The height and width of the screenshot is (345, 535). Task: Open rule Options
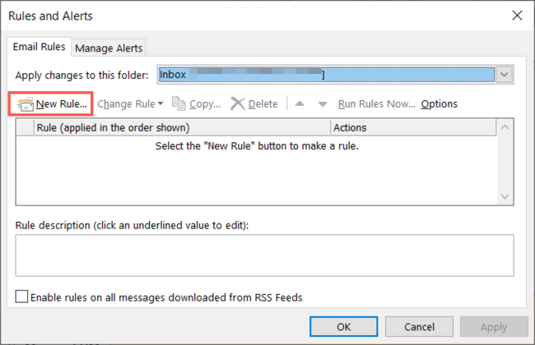click(440, 104)
